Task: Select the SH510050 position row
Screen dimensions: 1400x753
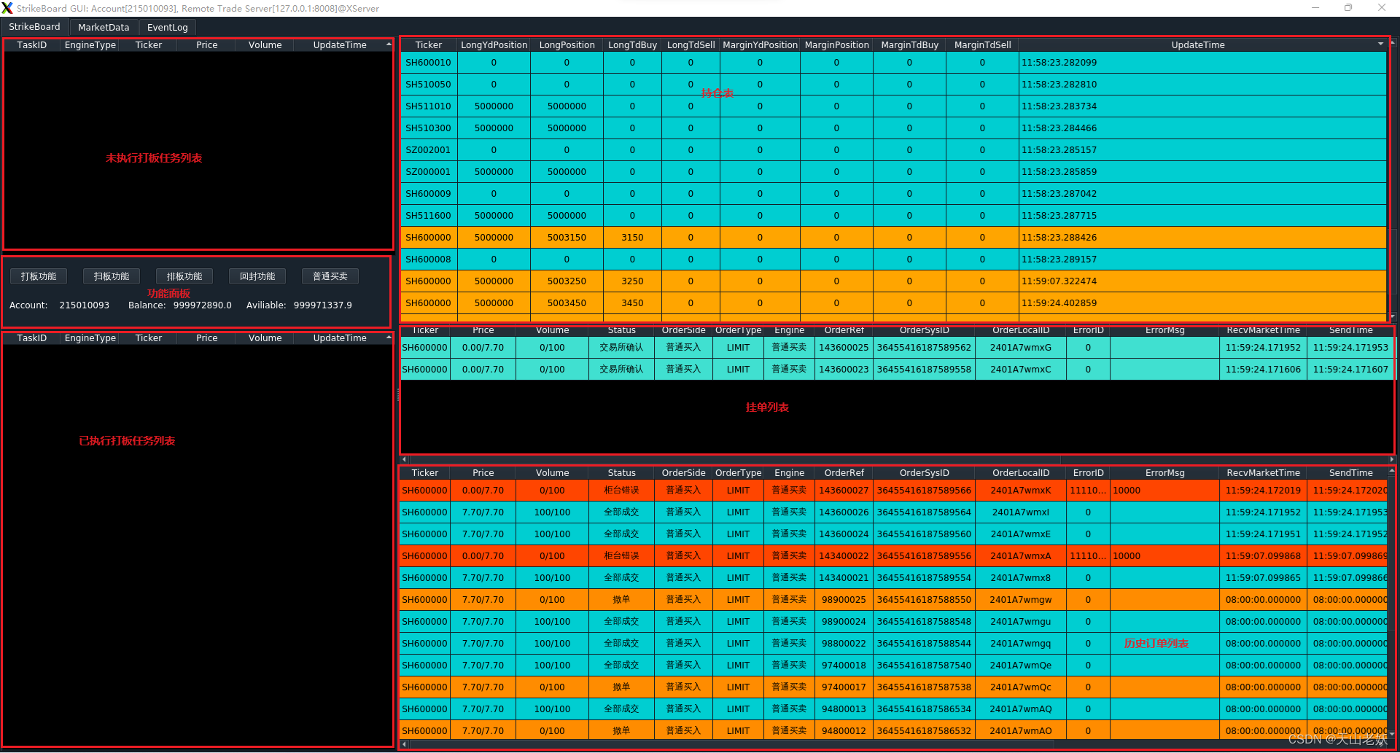Action: point(893,85)
